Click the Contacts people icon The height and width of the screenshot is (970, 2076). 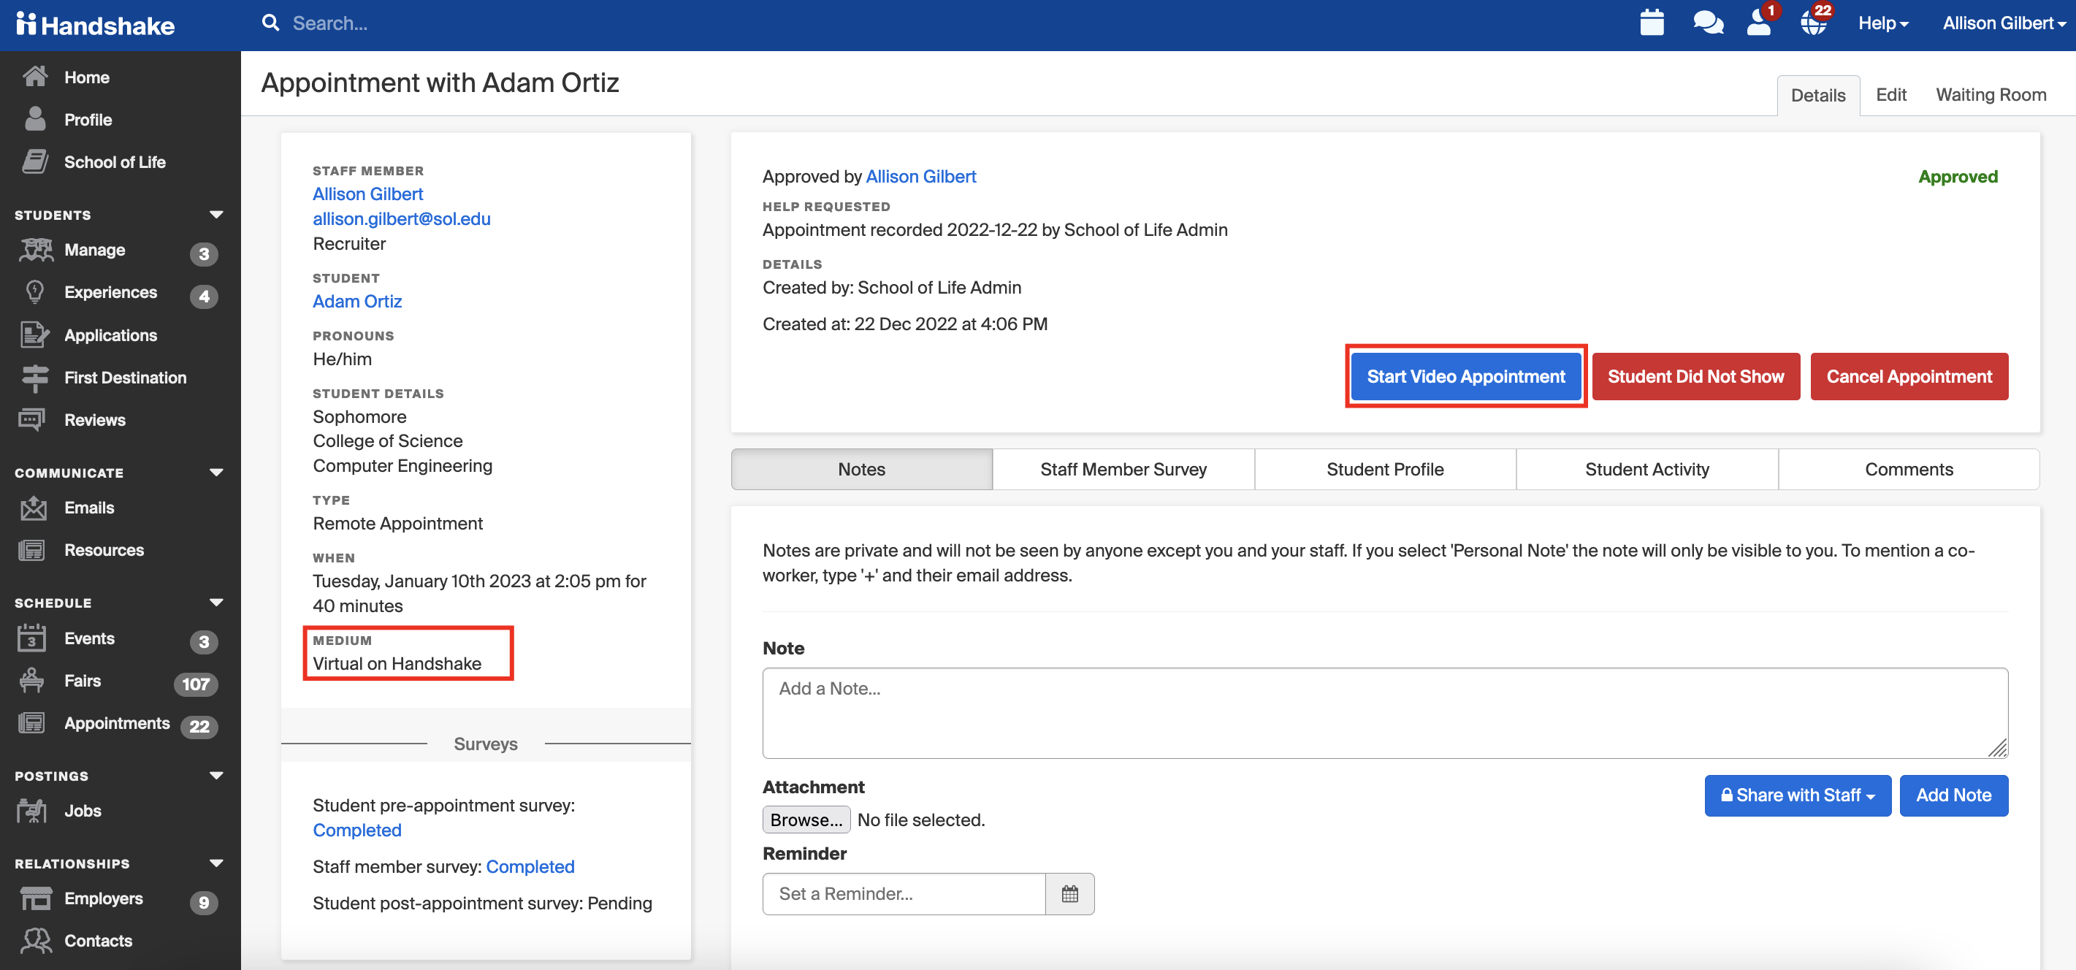(x=36, y=940)
